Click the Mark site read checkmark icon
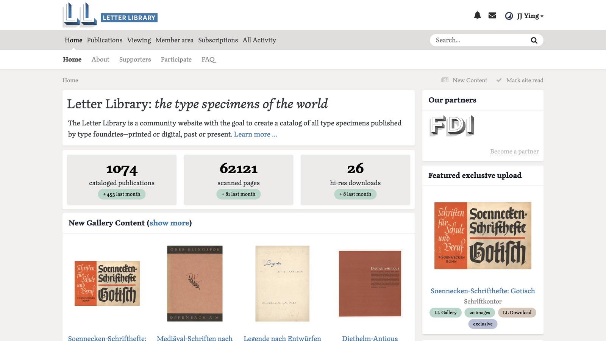Image resolution: width=606 pixels, height=341 pixels. (499, 80)
